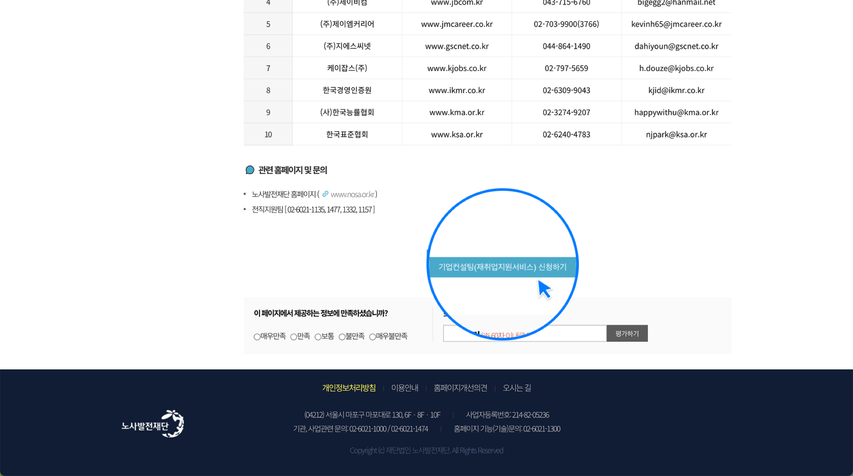Click www.ikmr.co.kr table cell
The width and height of the screenshot is (853, 476).
[457, 91]
